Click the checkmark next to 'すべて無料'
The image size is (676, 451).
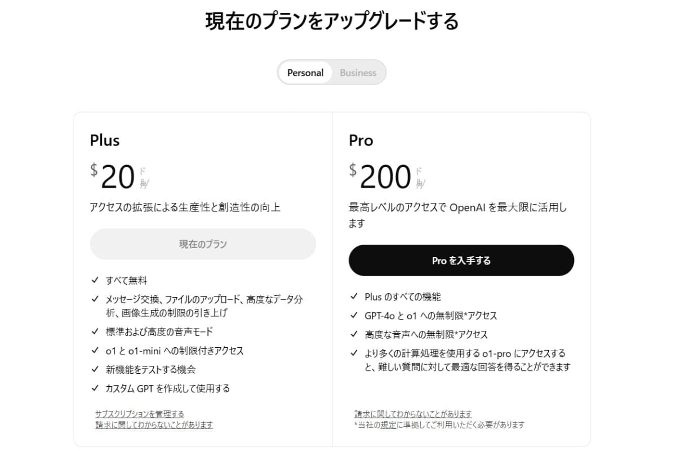coord(95,280)
